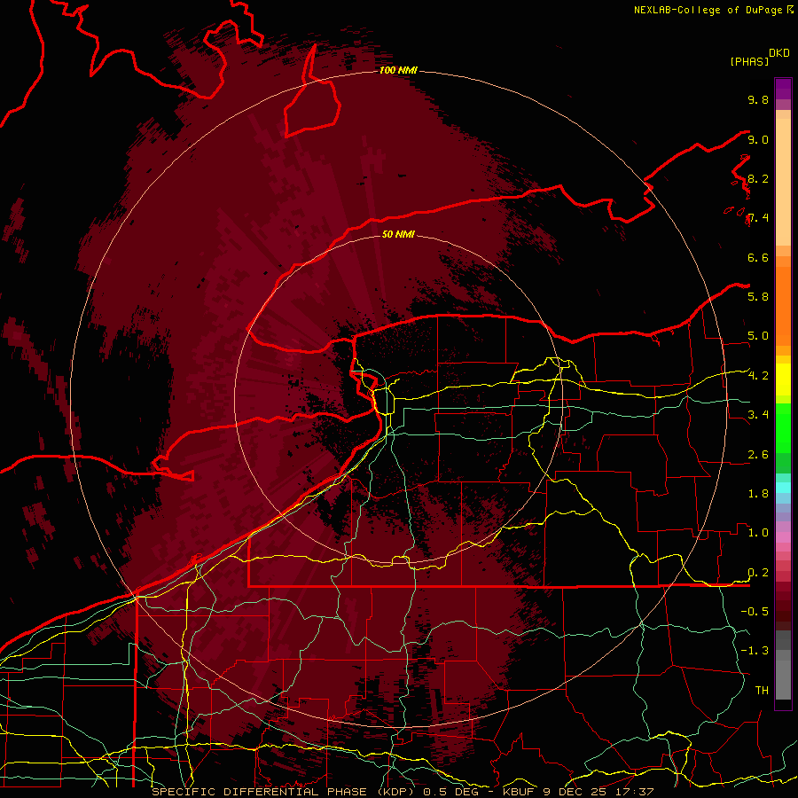The width and height of the screenshot is (798, 798).
Task: Click the 0.2 scale value
Action: point(758,573)
